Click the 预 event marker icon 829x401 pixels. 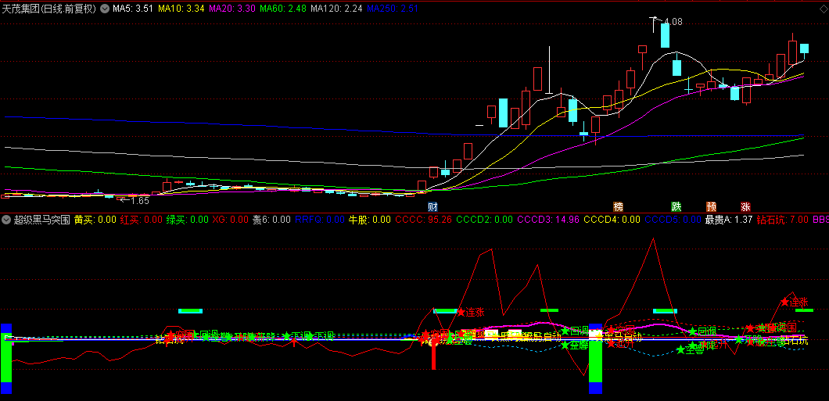[711, 206]
